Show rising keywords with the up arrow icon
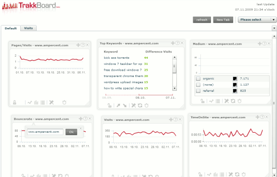This screenshot has height=177, width=277. coord(119,105)
